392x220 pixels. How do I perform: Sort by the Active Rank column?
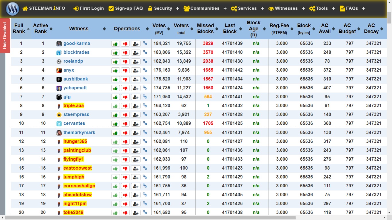(x=42, y=29)
